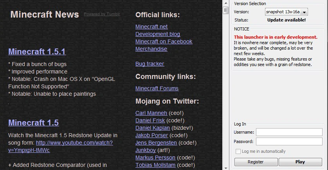Viewport: 328px width, 170px height.
Task: Open the Merchandise link
Action: (x=151, y=49)
